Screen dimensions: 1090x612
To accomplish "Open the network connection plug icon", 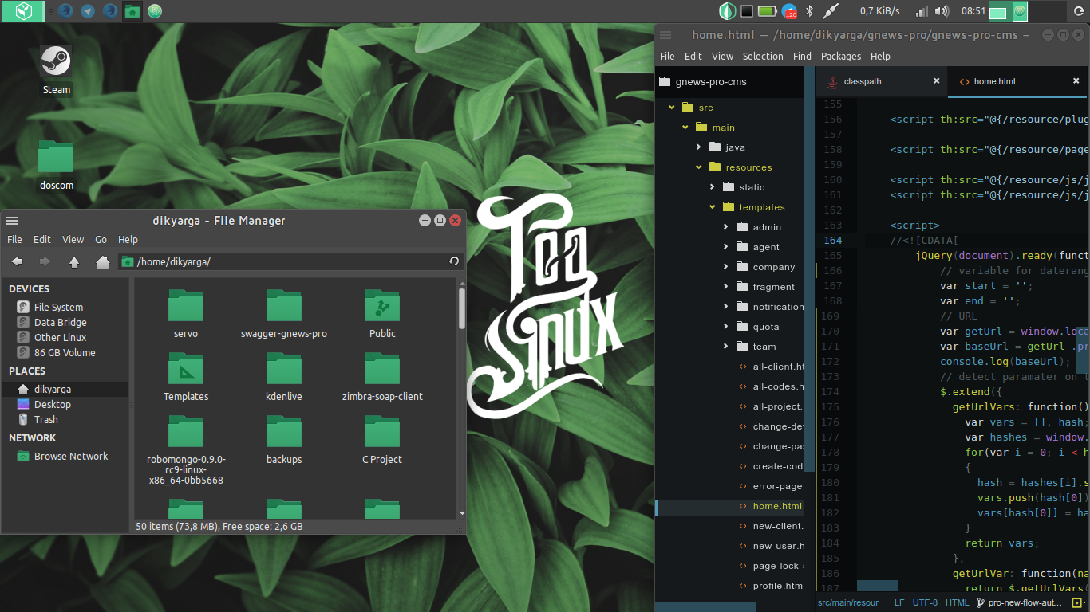I will coord(831,11).
